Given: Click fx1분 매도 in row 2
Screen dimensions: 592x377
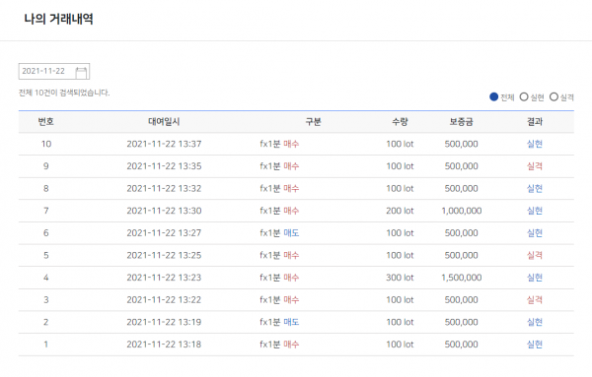Looking at the screenshot, I should (279, 322).
